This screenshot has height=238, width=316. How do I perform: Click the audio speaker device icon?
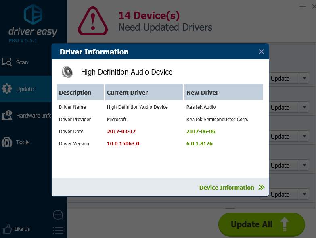(67, 72)
